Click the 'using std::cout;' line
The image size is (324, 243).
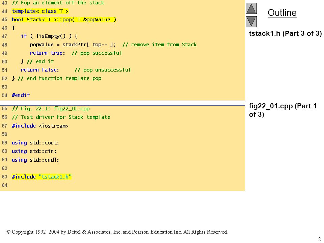(35, 143)
